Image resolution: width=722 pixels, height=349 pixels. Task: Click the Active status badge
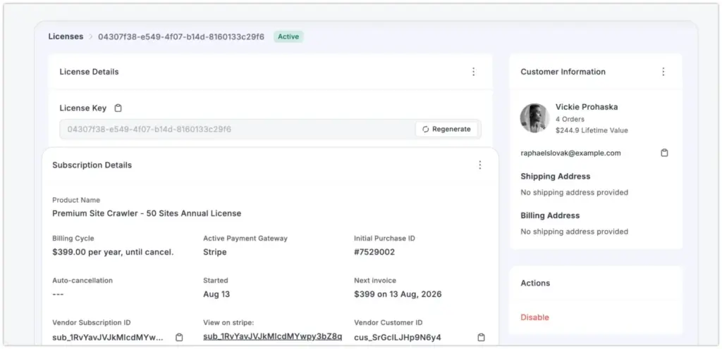point(288,37)
